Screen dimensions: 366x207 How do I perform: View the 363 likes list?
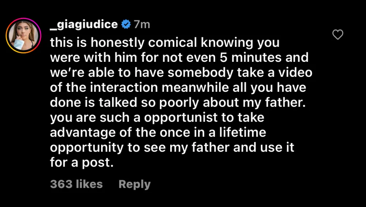[76, 184]
